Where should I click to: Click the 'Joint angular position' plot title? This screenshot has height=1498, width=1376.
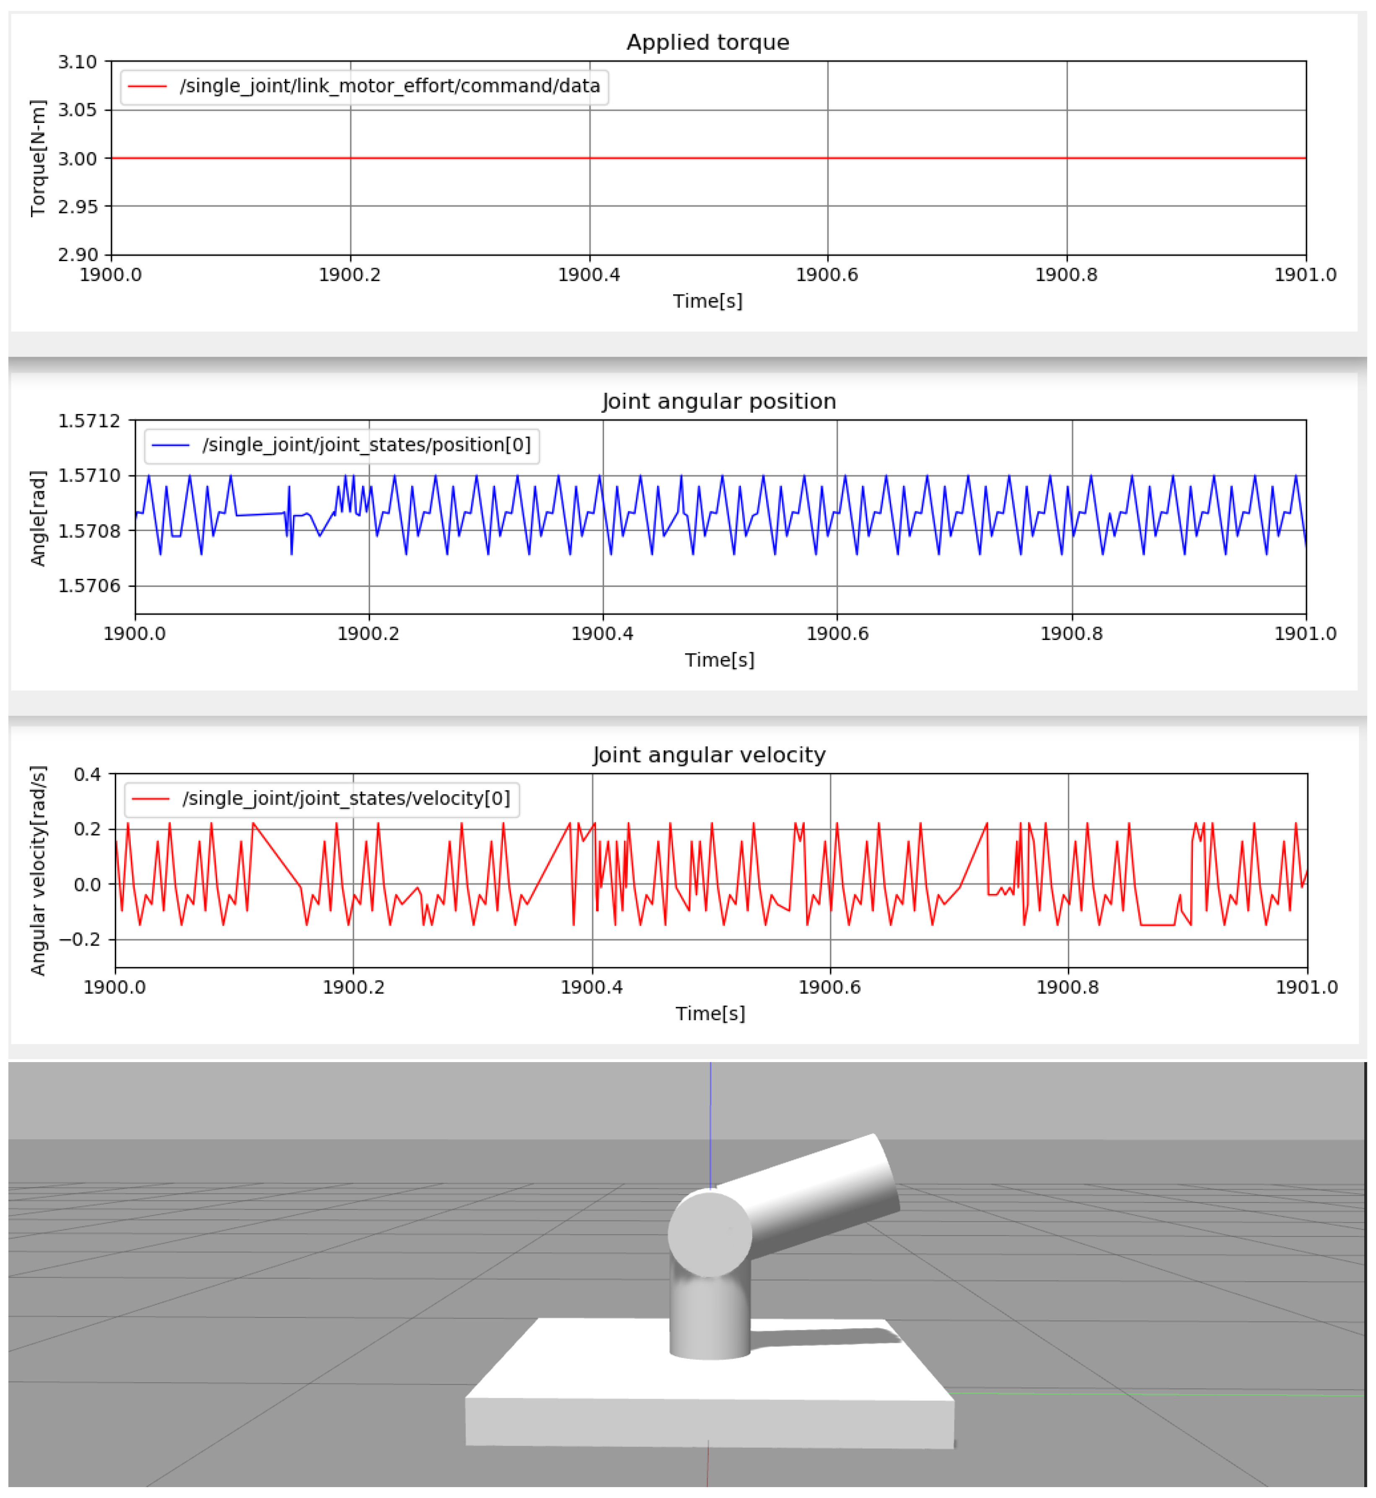pyautogui.click(x=718, y=401)
